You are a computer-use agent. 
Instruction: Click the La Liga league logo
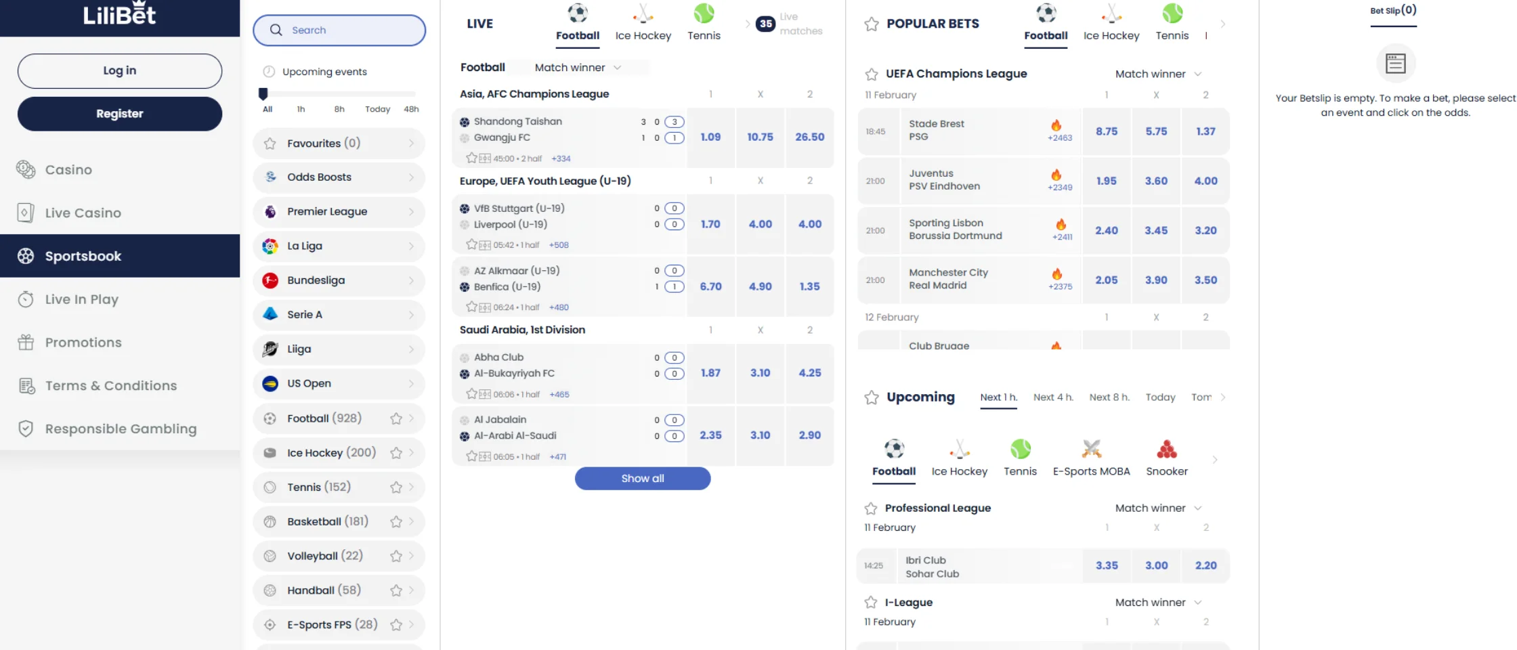point(270,246)
